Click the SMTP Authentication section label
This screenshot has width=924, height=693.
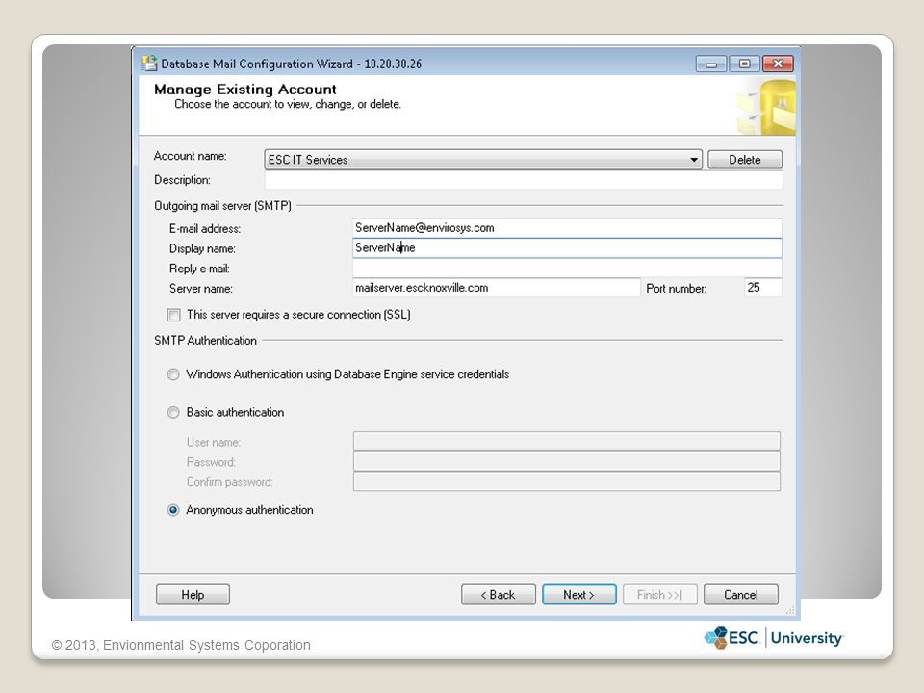[x=205, y=341]
